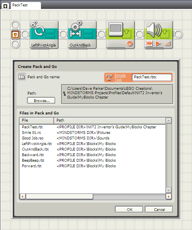This screenshot has width=192, height=230.
Task: Click the PackTest.rbtx name field
Action: click(x=152, y=77)
